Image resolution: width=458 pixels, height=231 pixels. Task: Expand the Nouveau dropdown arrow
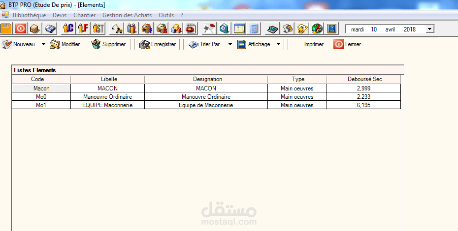[43, 44]
